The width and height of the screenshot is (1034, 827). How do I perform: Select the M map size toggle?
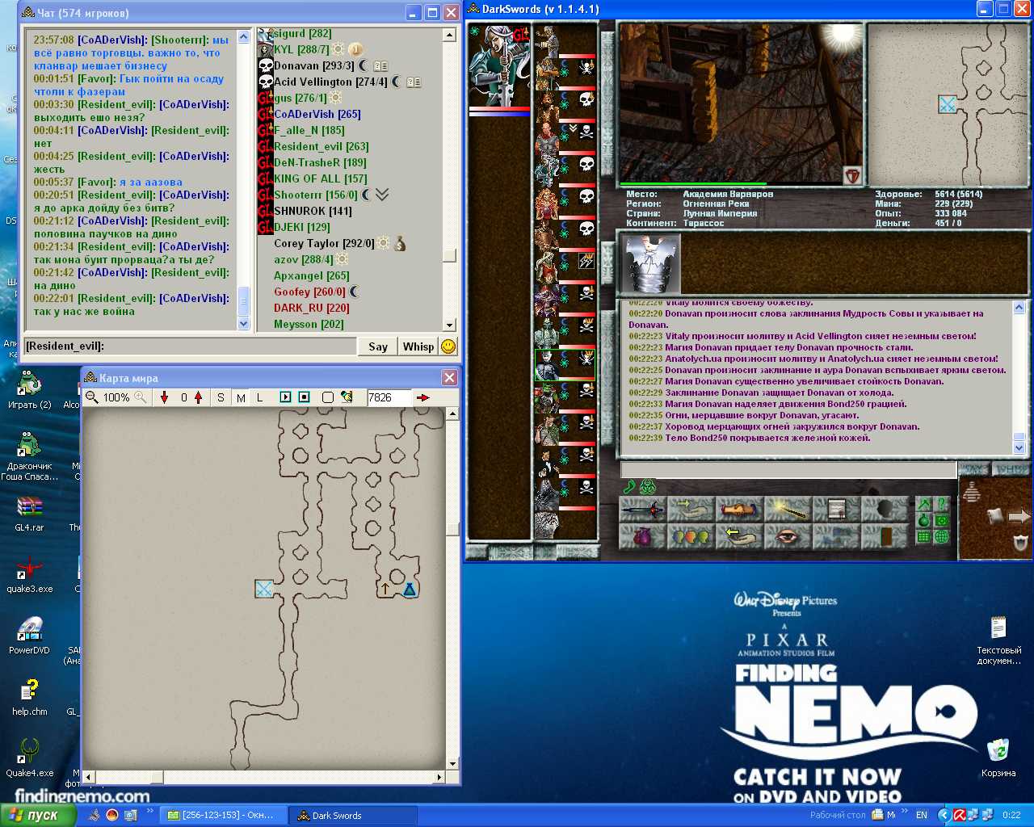(x=241, y=397)
